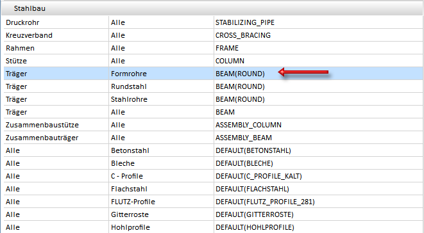Select the Druckrohr row
The height and width of the screenshot is (233, 424).
click(214, 22)
